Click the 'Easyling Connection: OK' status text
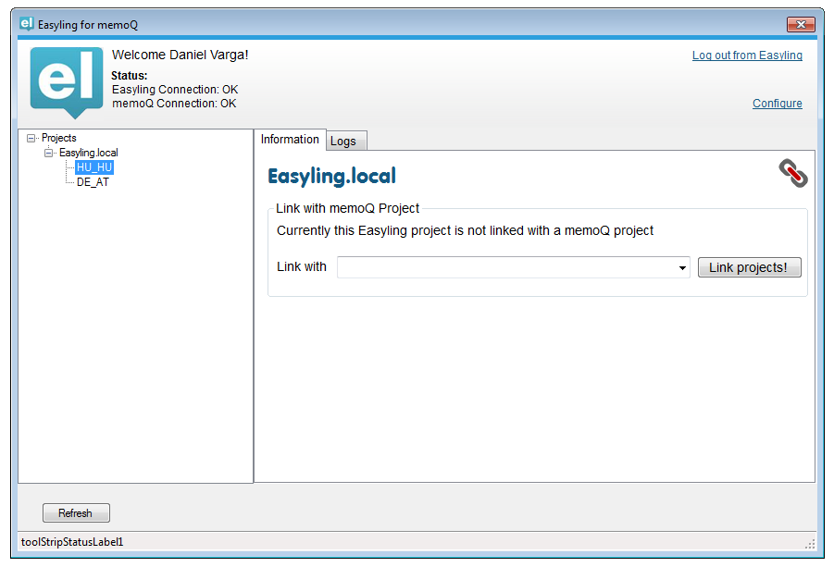Viewport: 834px width, 567px height. pyautogui.click(x=175, y=90)
